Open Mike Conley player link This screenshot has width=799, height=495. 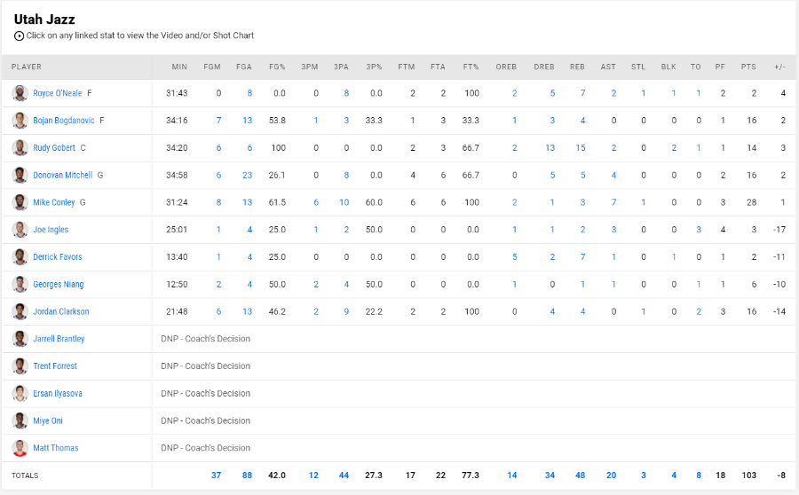[54, 202]
